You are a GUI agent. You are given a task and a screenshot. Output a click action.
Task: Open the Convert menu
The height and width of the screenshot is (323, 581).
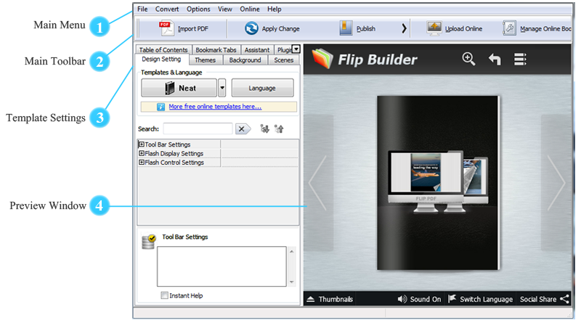[x=167, y=9]
